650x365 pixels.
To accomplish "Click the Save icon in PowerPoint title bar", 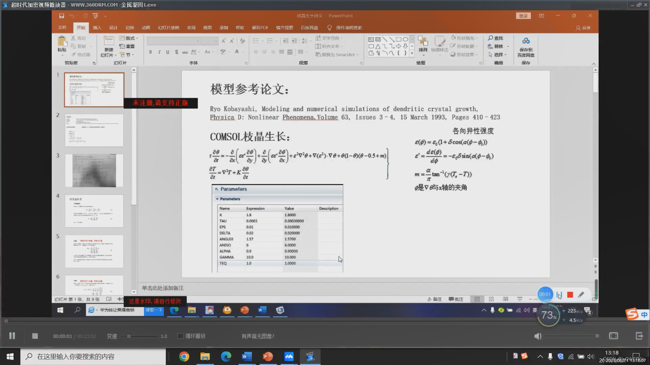I will point(62,16).
